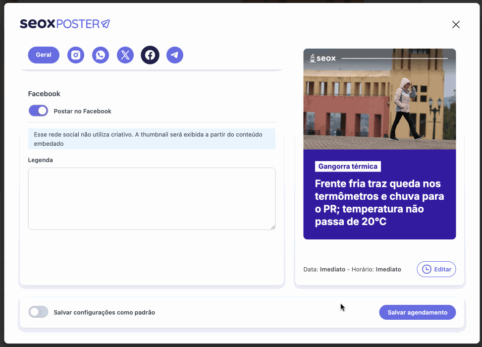Select the X (Twitter) network icon
This screenshot has width=482, height=347.
click(x=125, y=55)
